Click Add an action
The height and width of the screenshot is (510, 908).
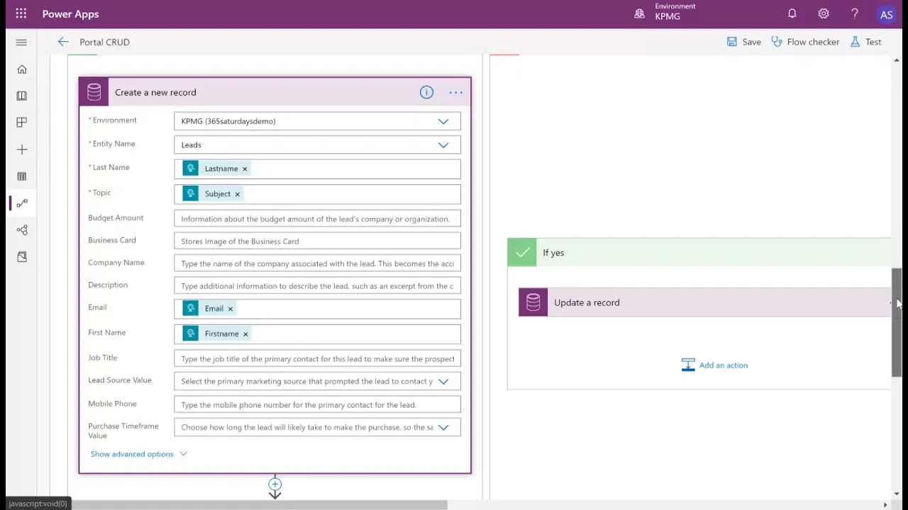click(714, 365)
